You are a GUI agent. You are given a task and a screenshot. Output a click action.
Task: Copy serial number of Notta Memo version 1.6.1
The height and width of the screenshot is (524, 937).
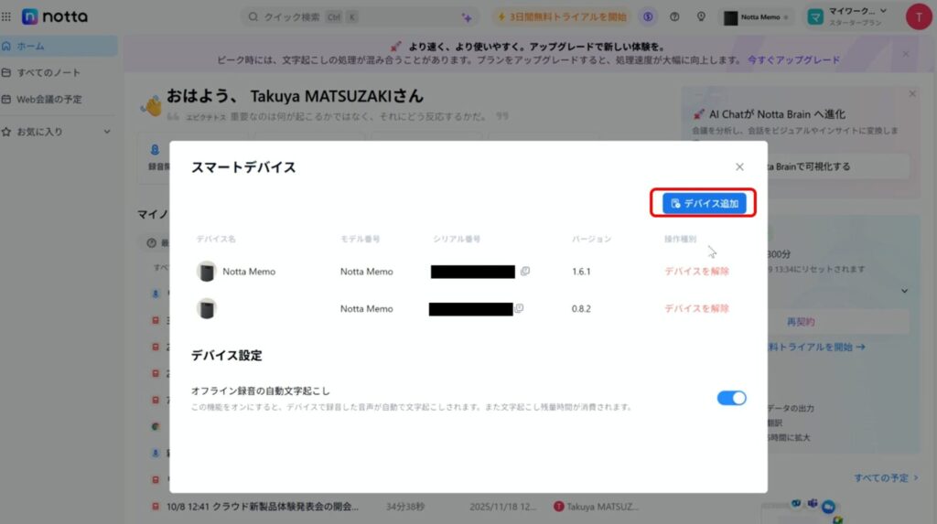(x=525, y=272)
